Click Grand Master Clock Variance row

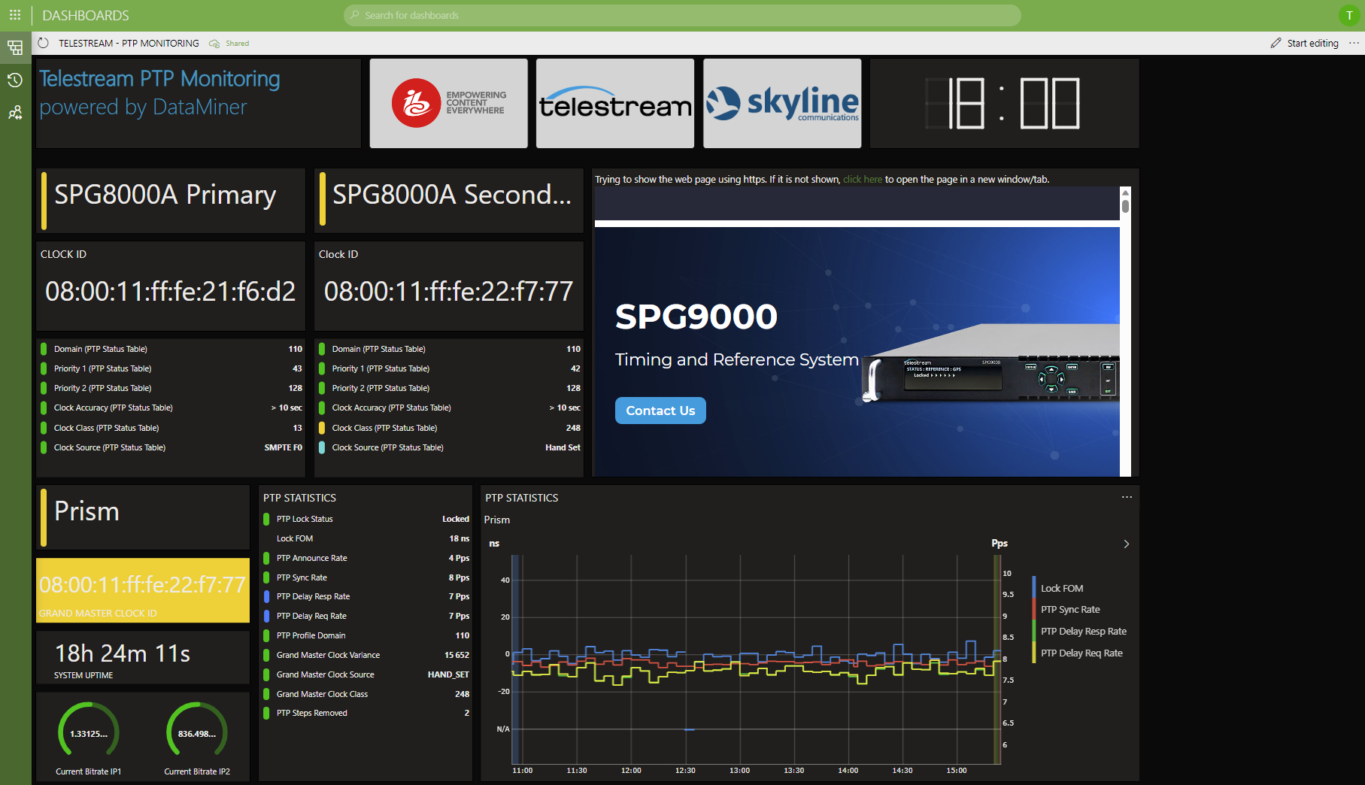click(x=366, y=655)
